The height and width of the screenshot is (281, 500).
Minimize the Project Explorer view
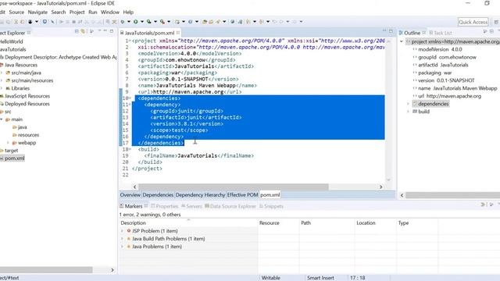tap(105, 31)
